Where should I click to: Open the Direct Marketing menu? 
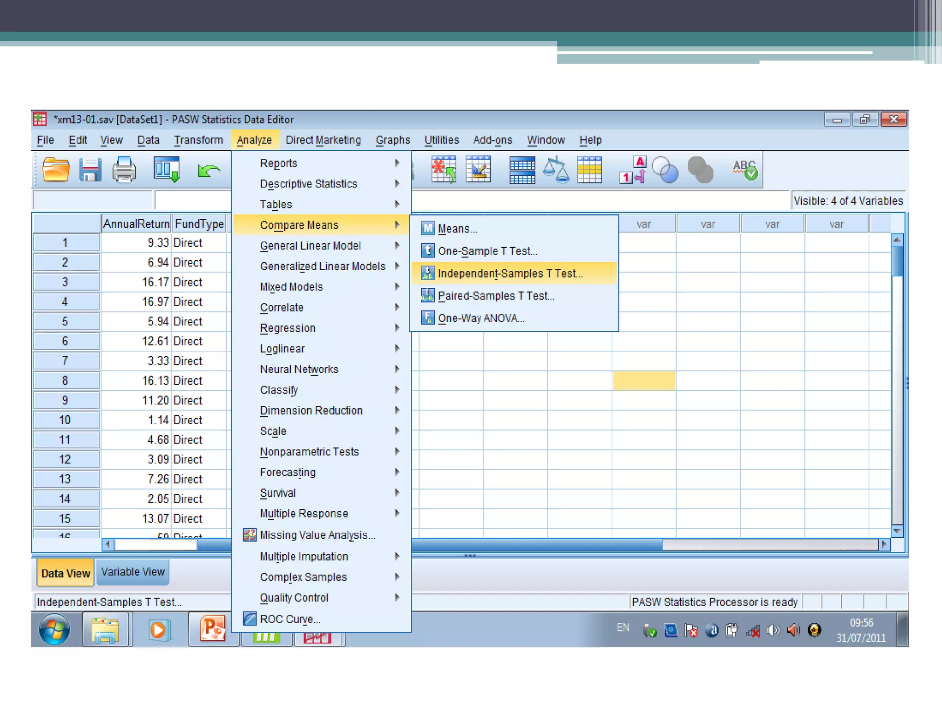(x=323, y=140)
